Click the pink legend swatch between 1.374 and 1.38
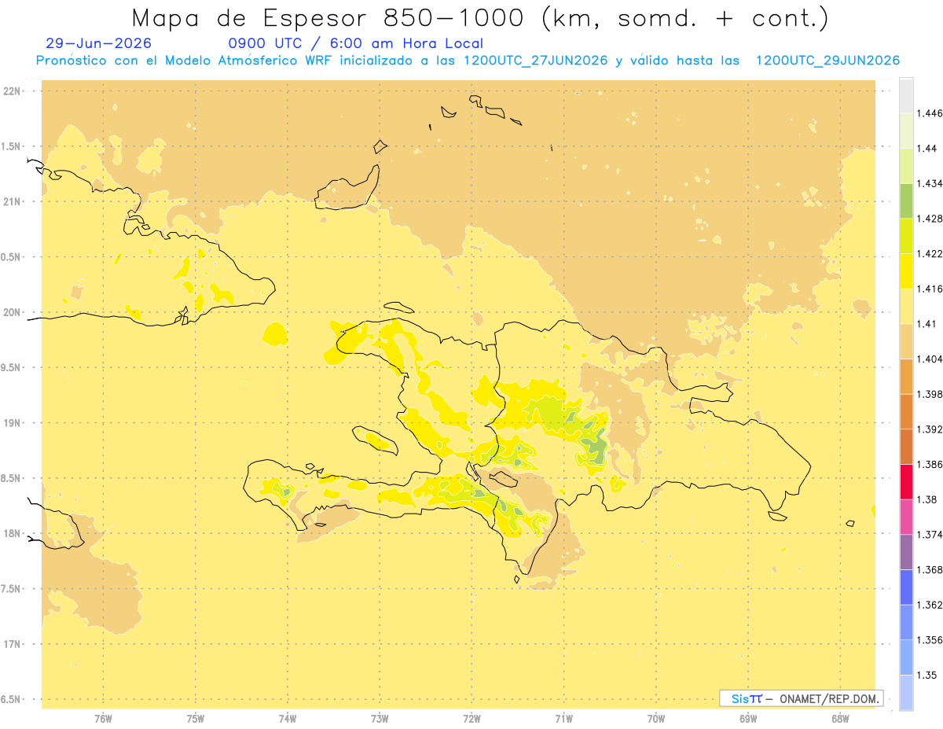 (x=906, y=517)
